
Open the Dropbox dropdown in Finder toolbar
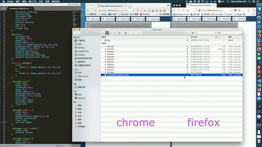coord(194,33)
